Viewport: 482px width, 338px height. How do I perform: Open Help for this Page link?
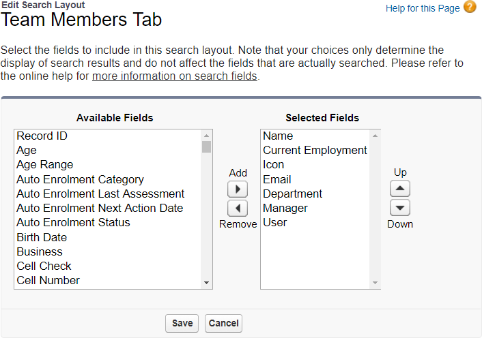[423, 8]
